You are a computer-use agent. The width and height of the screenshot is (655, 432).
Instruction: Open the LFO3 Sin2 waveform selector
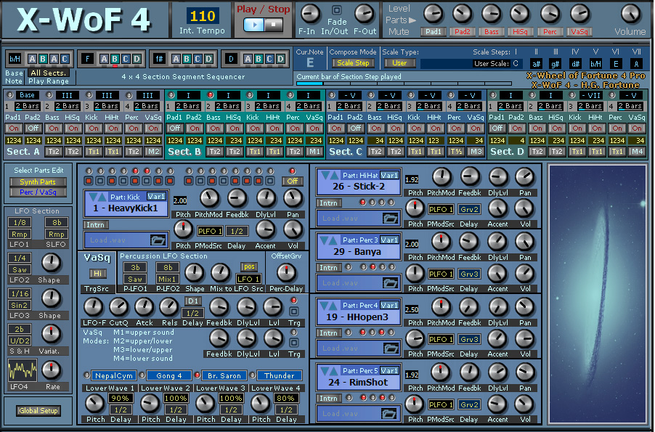(20, 305)
